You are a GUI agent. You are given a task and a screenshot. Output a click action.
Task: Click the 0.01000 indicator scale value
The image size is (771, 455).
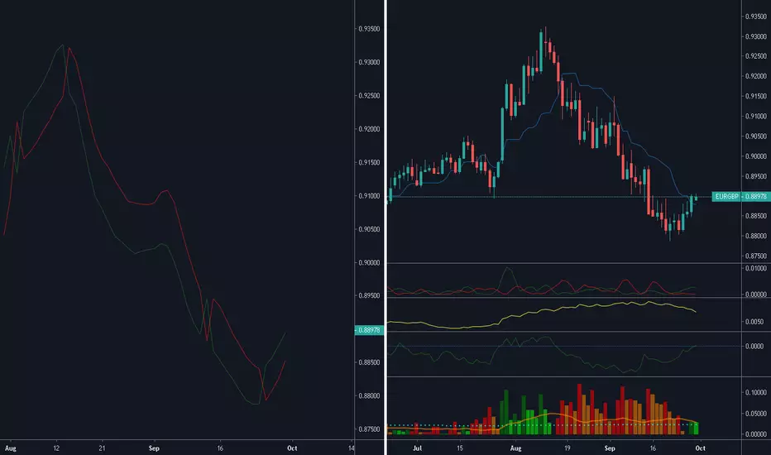point(756,269)
